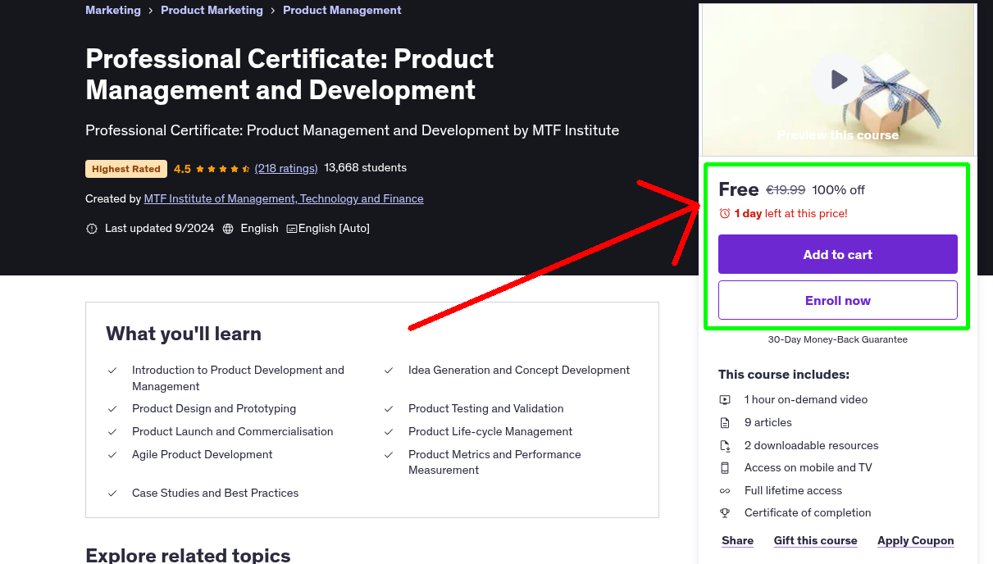
Task: Play the course preview video
Action: click(x=838, y=80)
